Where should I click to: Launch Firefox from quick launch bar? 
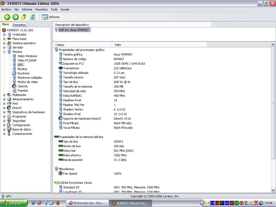point(58,203)
